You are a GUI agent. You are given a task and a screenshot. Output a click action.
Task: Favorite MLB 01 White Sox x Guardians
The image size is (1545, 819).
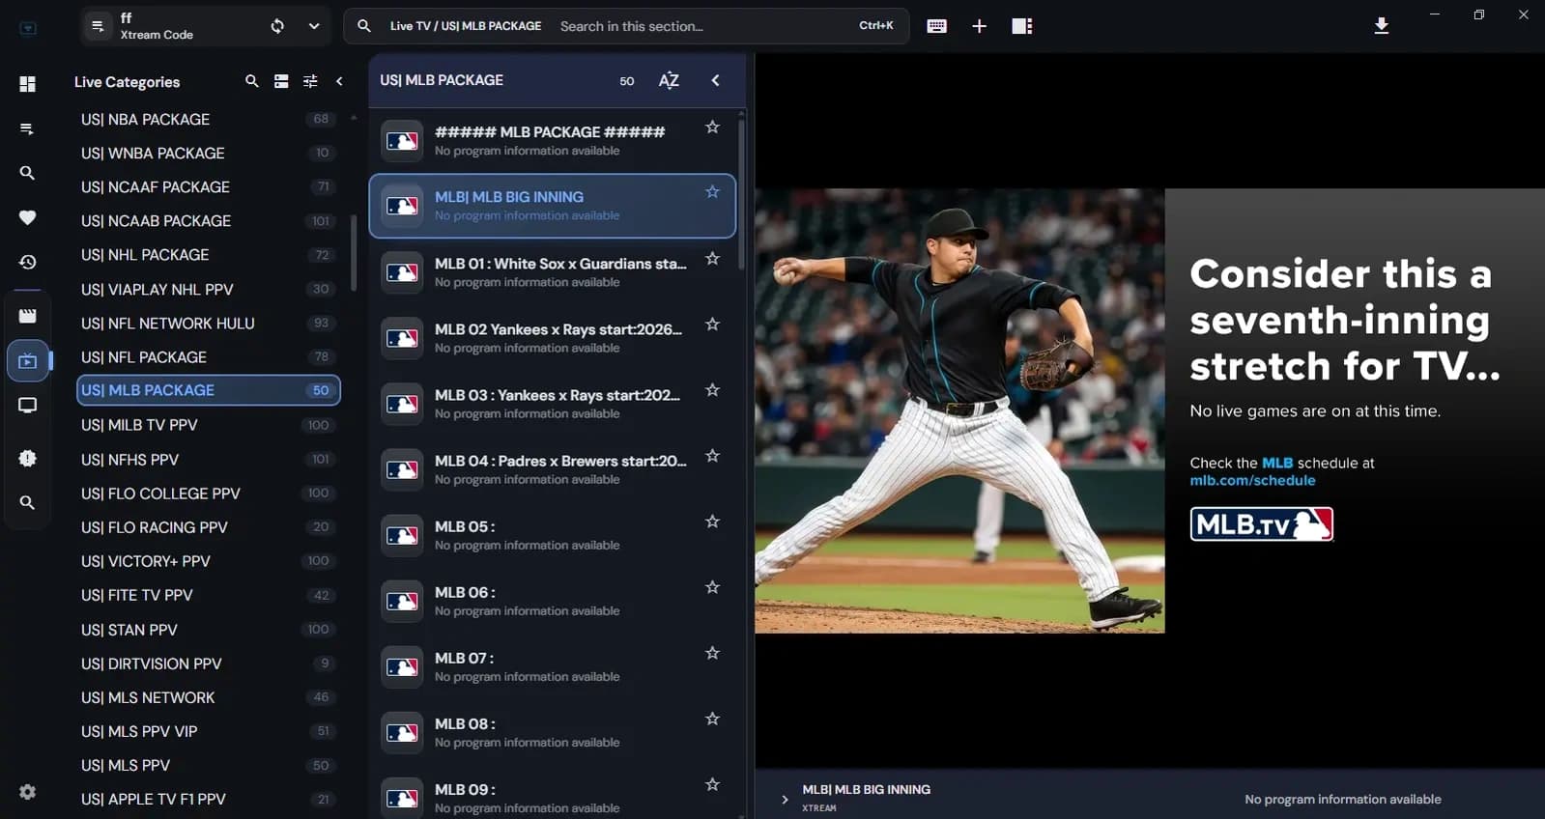712,258
